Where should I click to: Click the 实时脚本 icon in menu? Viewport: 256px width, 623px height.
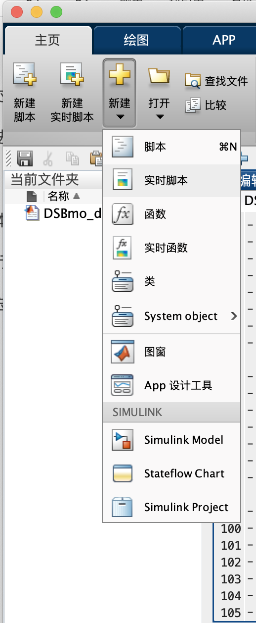(123, 181)
